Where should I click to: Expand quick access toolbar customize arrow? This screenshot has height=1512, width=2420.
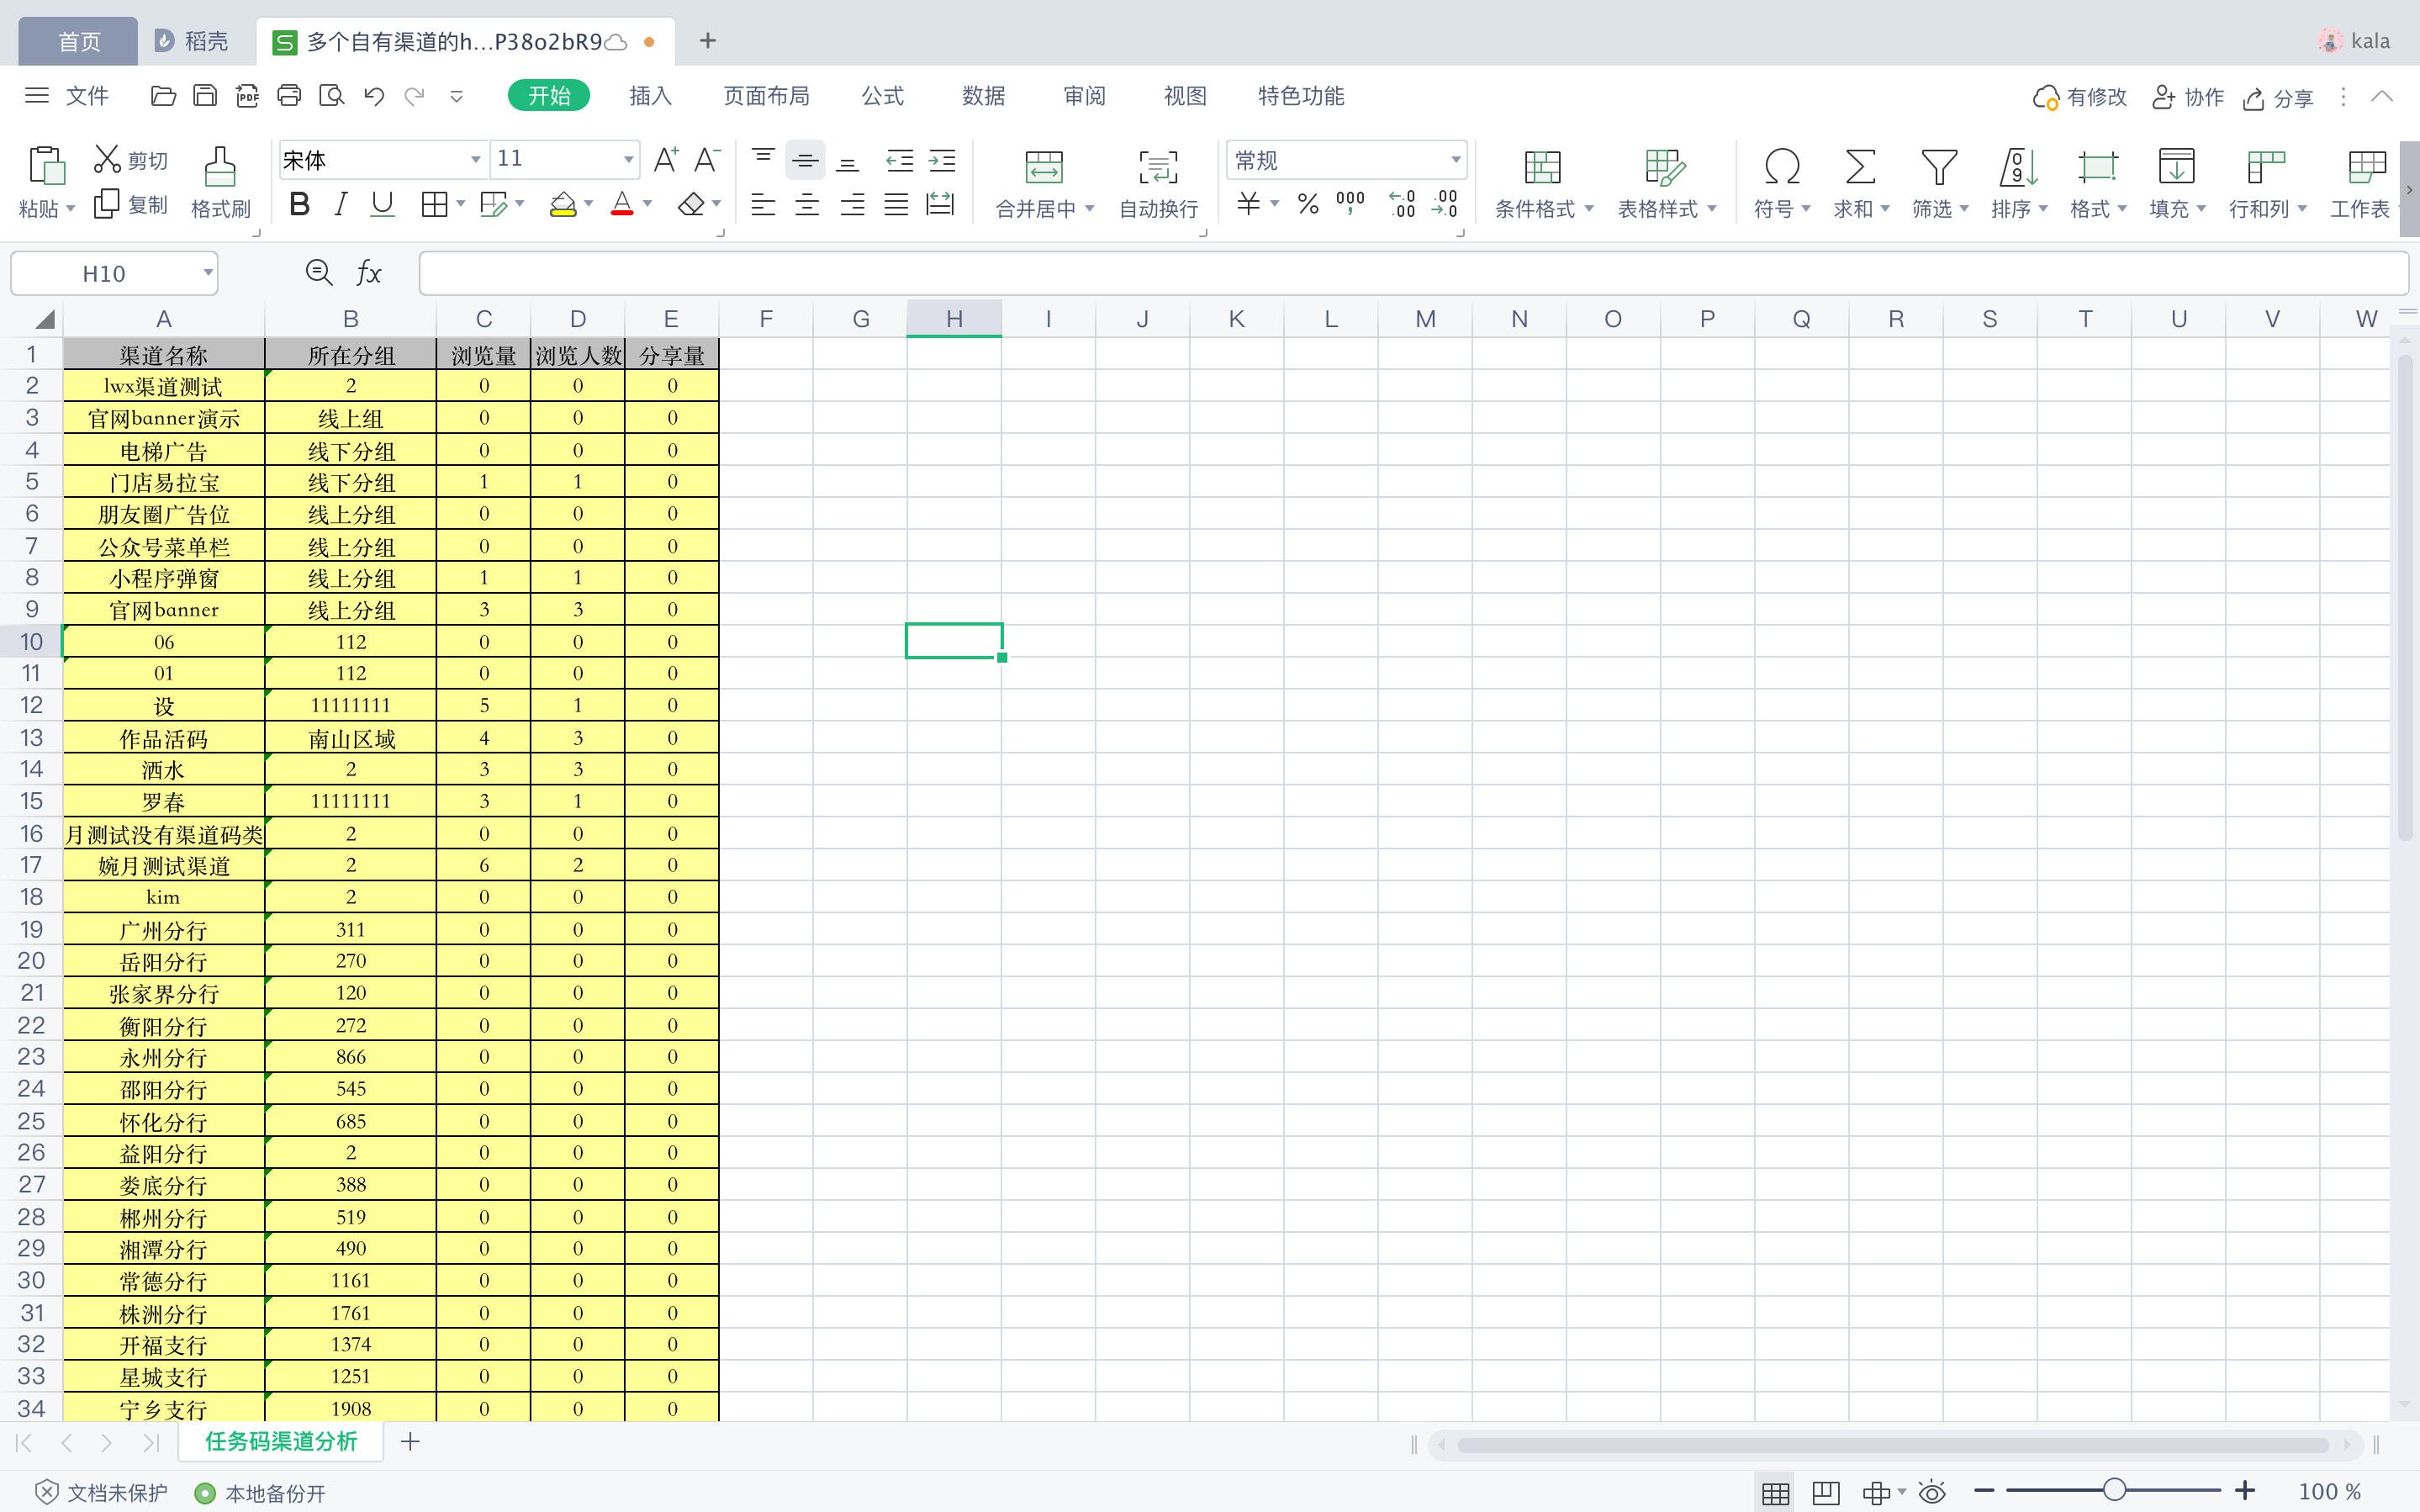point(456,97)
